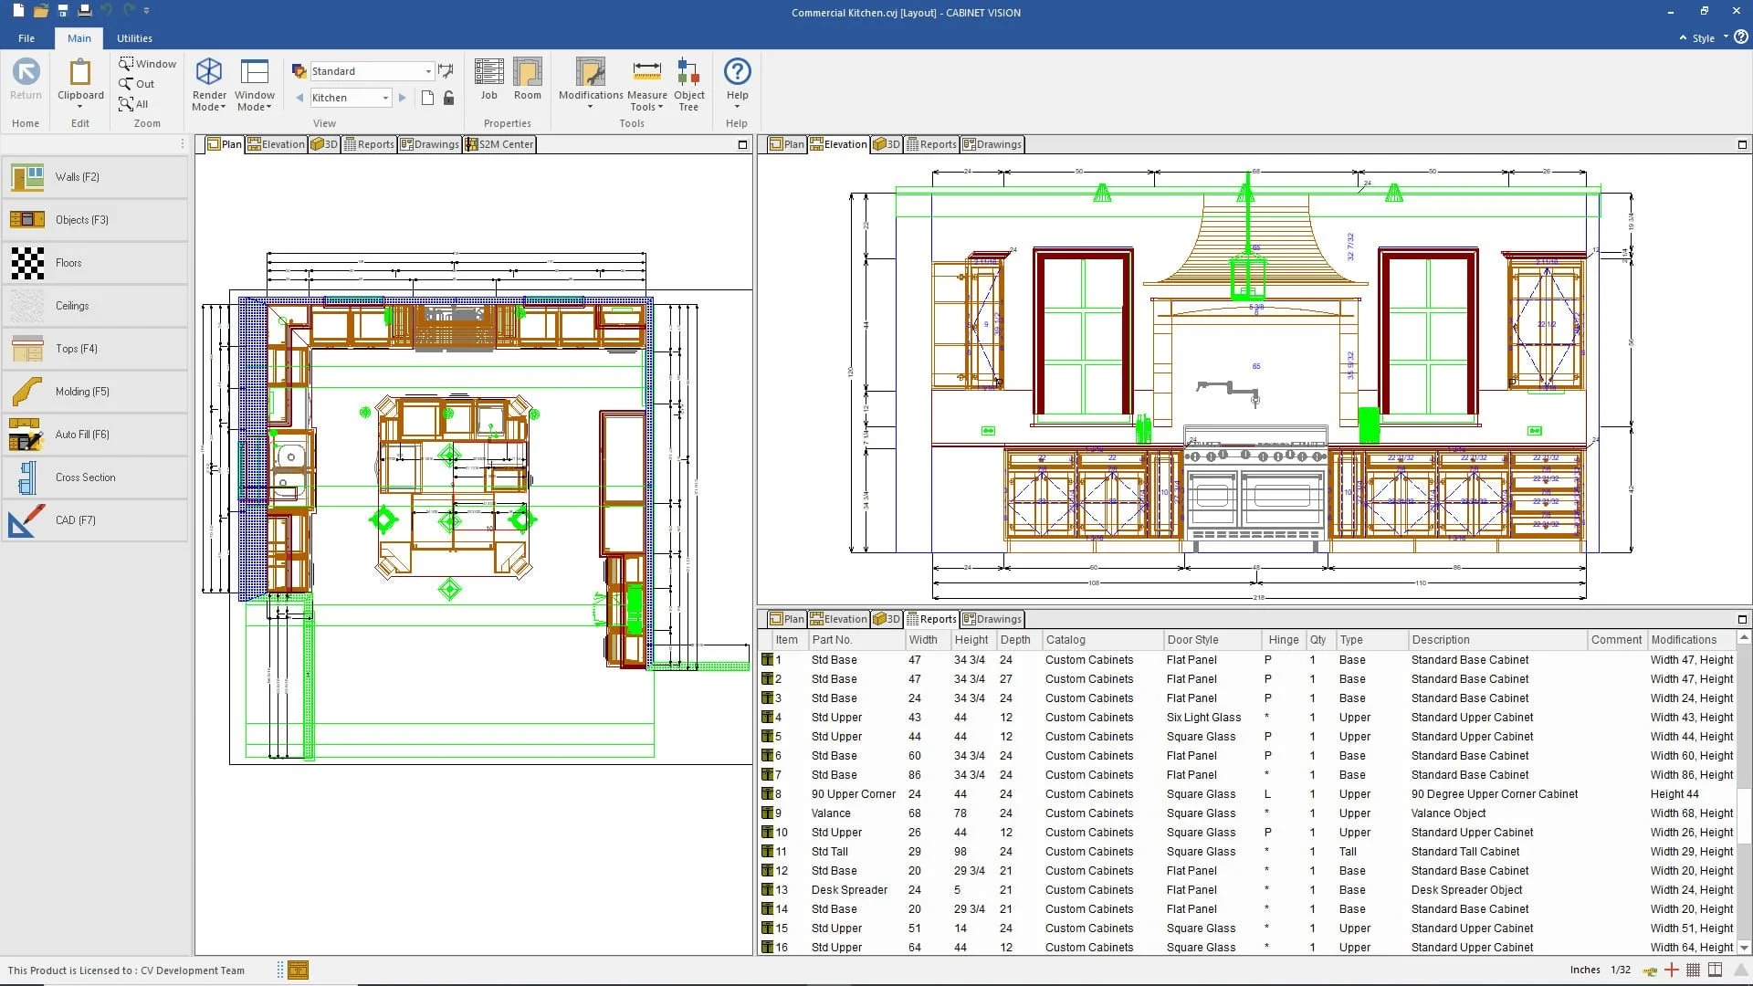The width and height of the screenshot is (1753, 986).
Task: Open the Elevation tab in the left viewport
Action: pos(276,143)
